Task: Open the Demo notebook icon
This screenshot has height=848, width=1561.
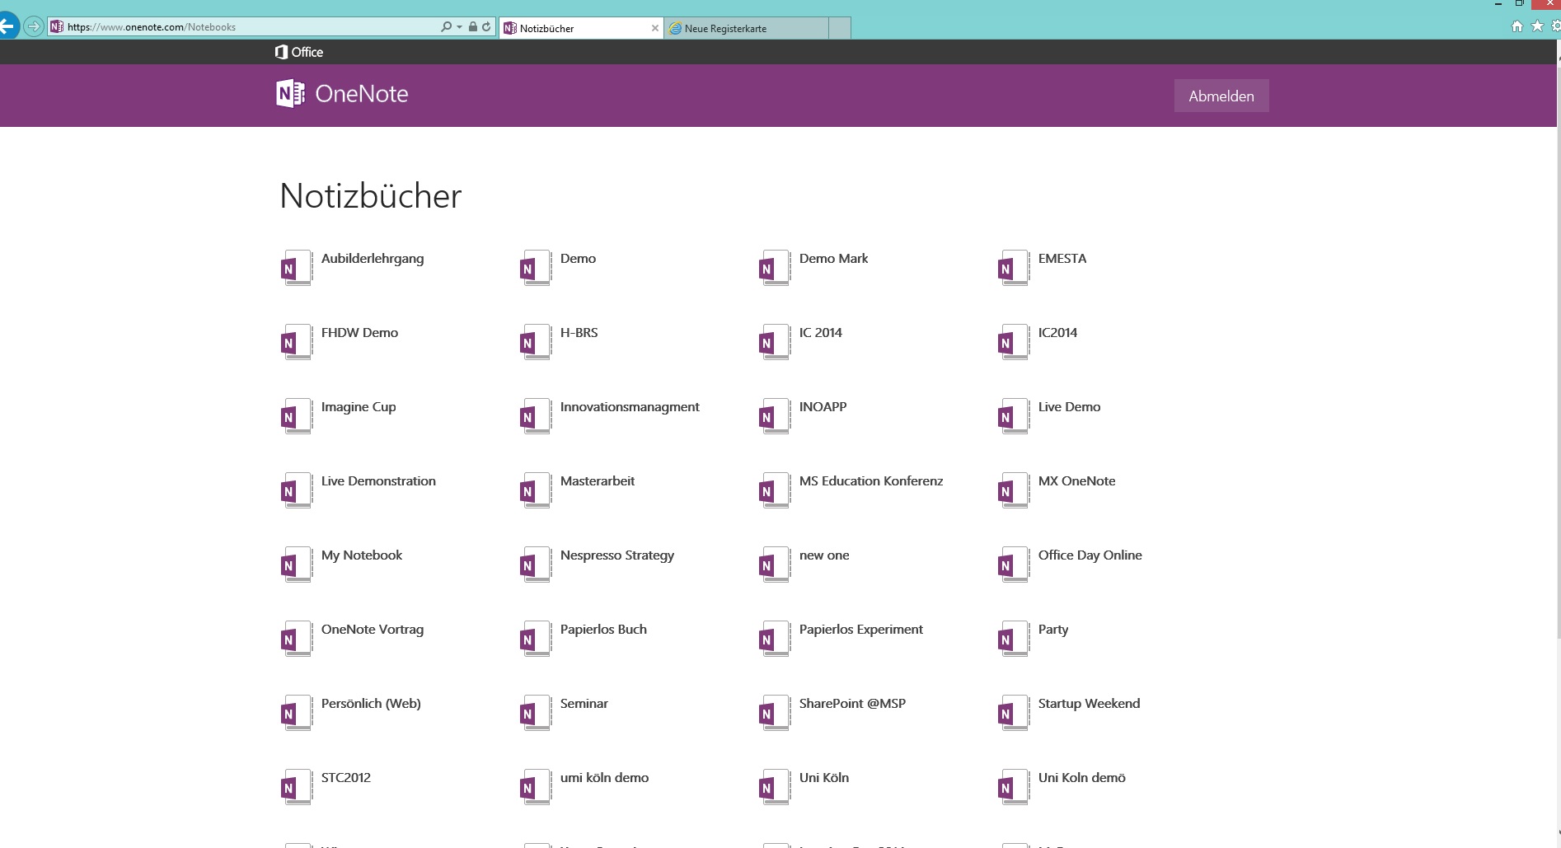Action: click(x=534, y=267)
